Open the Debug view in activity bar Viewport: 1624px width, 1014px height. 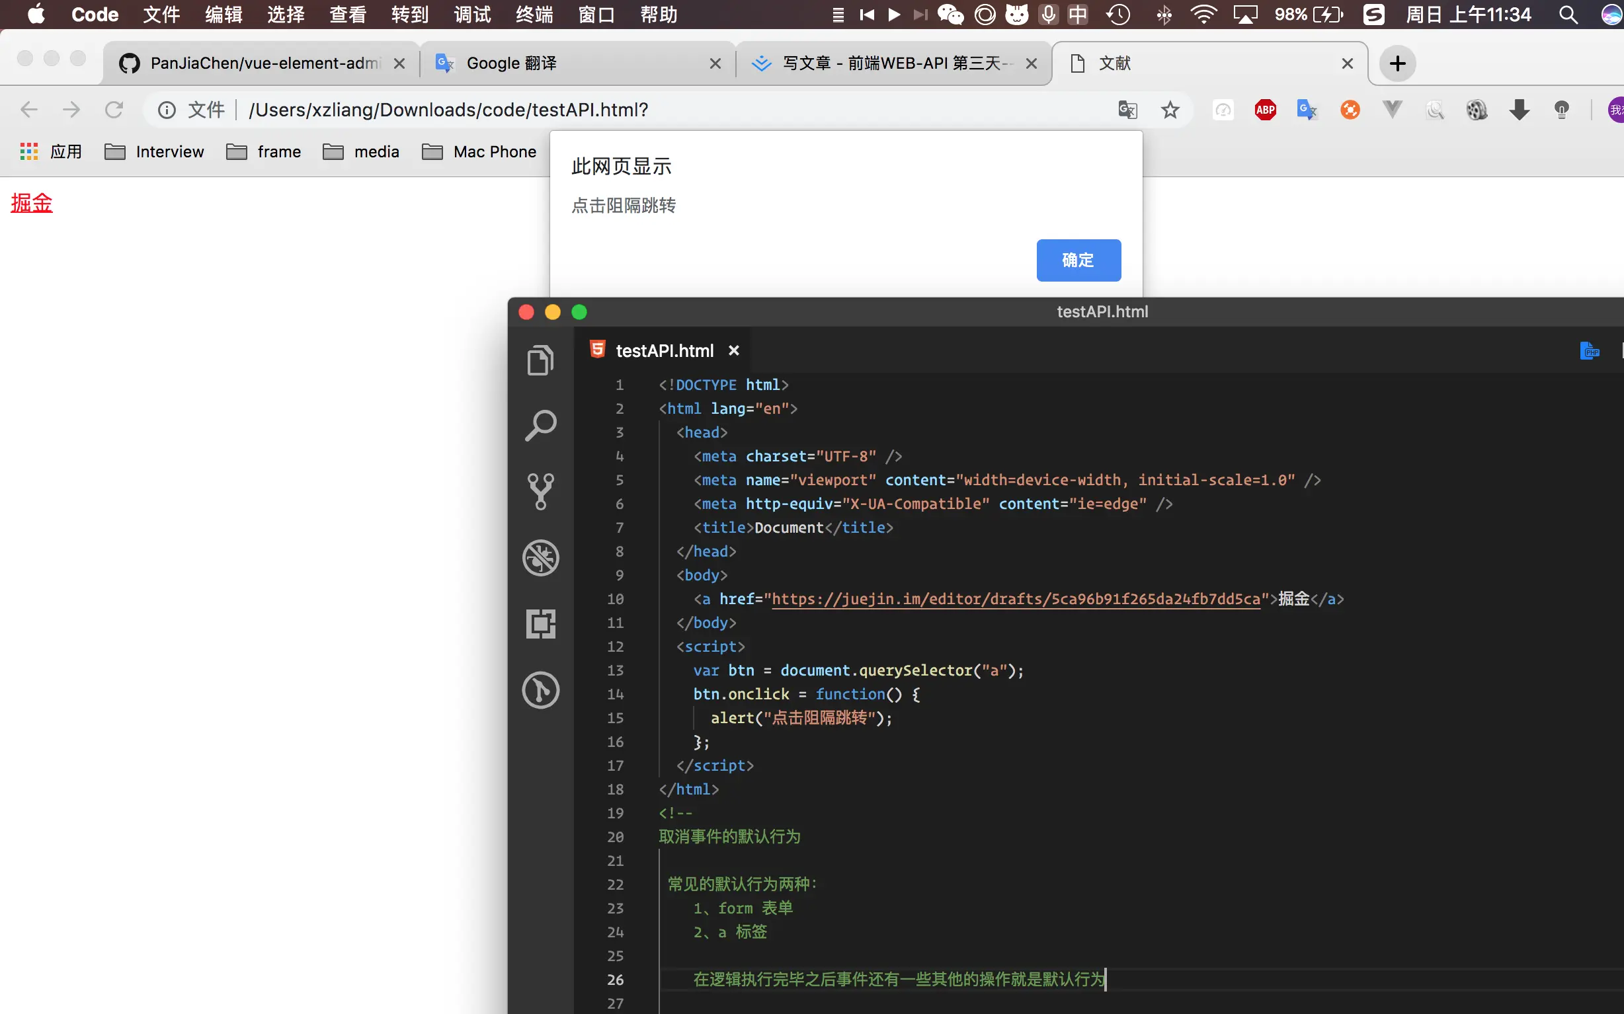541,557
